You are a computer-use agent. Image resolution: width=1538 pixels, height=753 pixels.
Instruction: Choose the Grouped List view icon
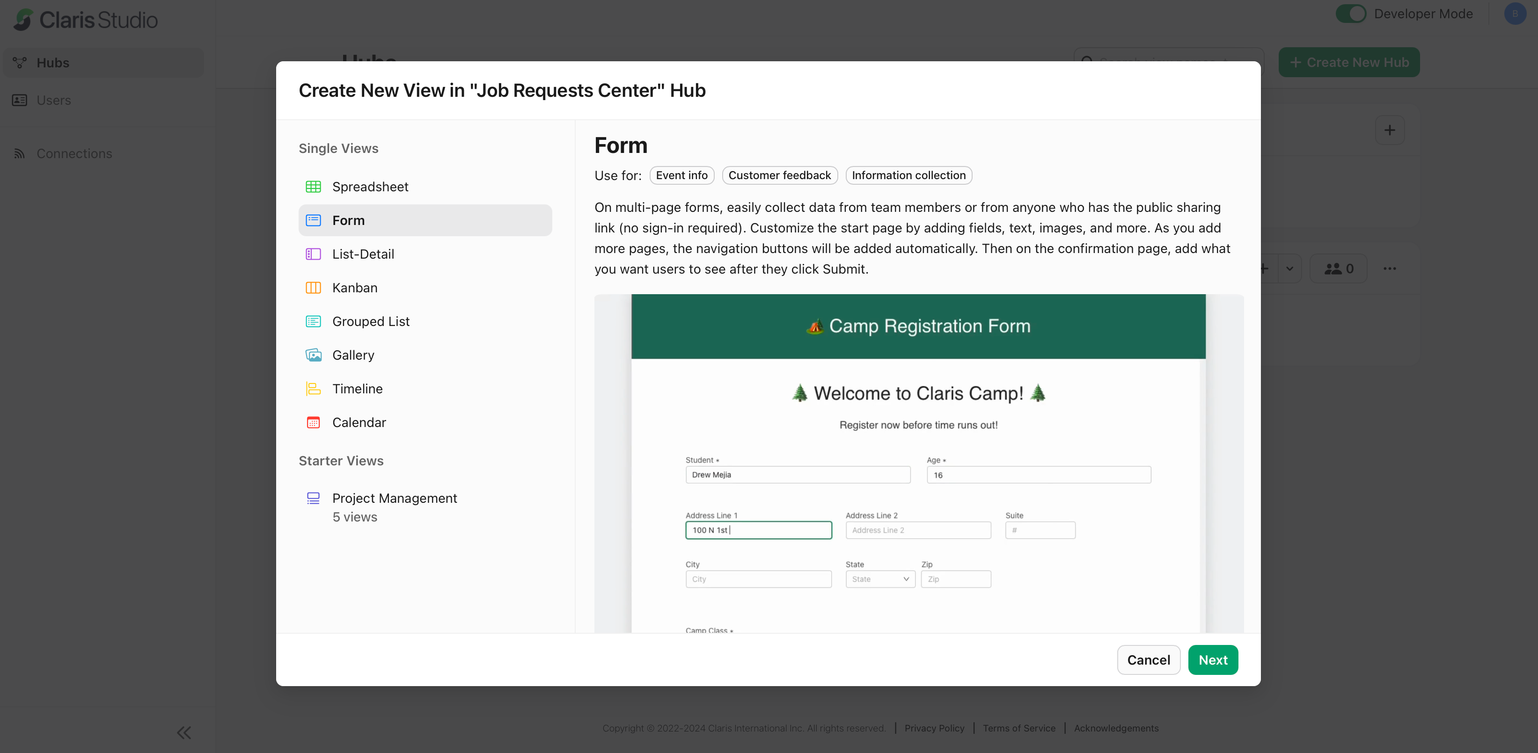[x=314, y=321]
